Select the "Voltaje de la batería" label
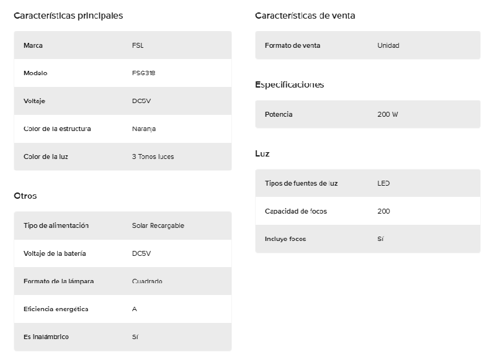This screenshot has height=354, width=492. pyautogui.click(x=55, y=253)
